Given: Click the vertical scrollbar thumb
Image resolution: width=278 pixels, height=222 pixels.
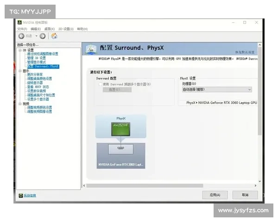Looking at the screenshot, I should click(260, 91).
